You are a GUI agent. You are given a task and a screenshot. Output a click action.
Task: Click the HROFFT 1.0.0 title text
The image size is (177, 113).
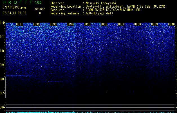click(x=22, y=2)
